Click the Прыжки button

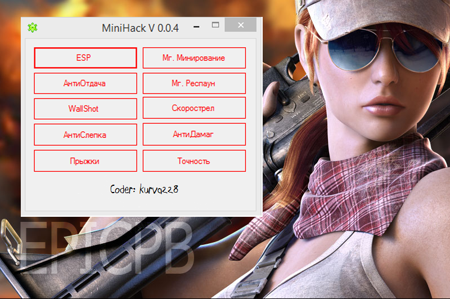coord(85,161)
